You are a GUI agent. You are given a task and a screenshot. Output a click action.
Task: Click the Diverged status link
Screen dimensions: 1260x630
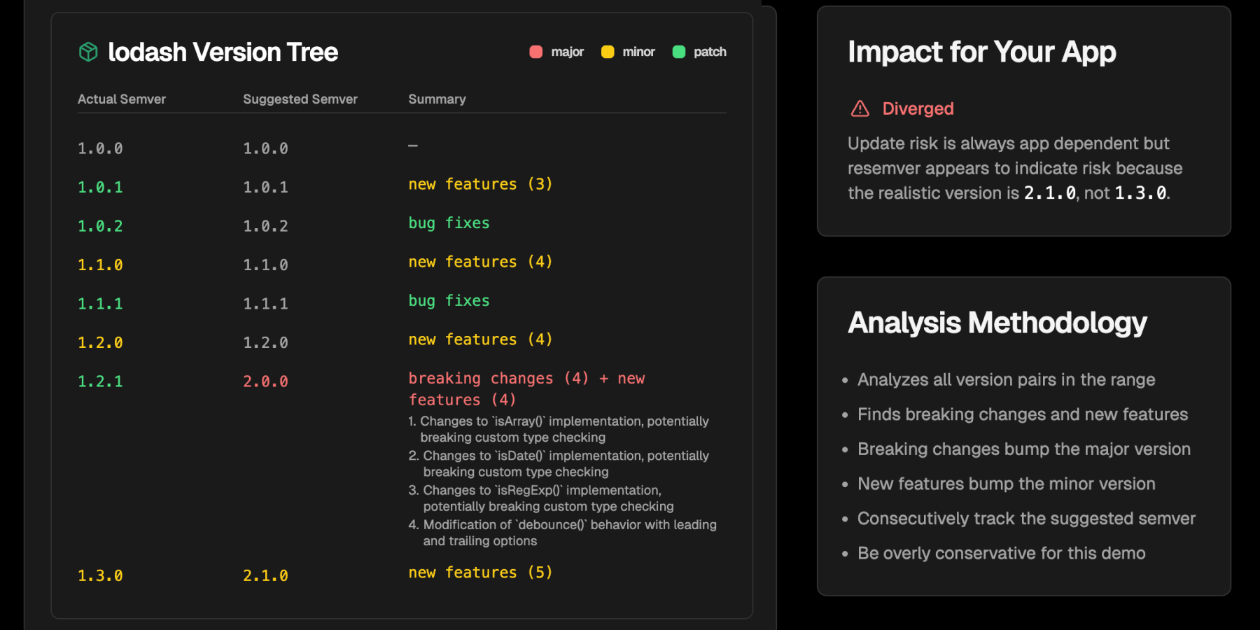(917, 108)
